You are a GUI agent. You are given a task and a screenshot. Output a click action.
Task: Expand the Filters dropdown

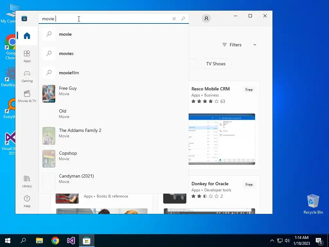pos(239,45)
